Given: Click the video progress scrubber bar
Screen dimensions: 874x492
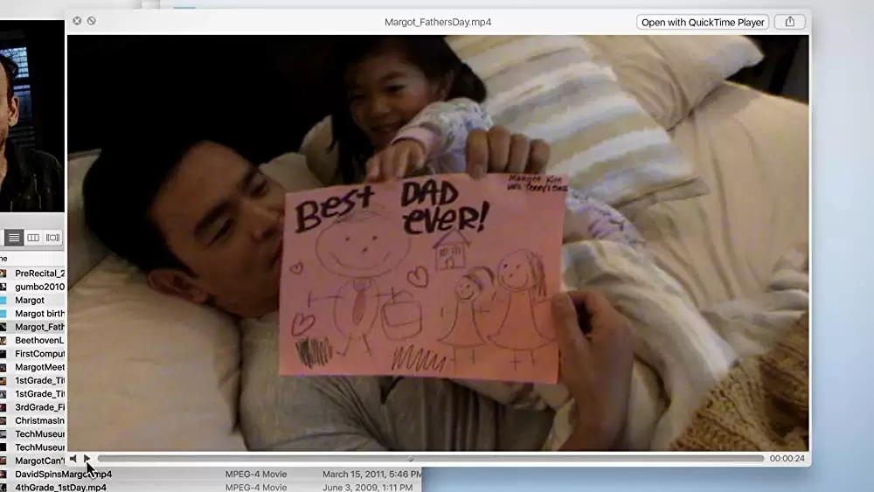Looking at the screenshot, I should coord(430,459).
